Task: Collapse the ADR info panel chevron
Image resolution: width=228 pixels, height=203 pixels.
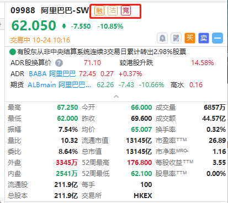Action: point(116,97)
